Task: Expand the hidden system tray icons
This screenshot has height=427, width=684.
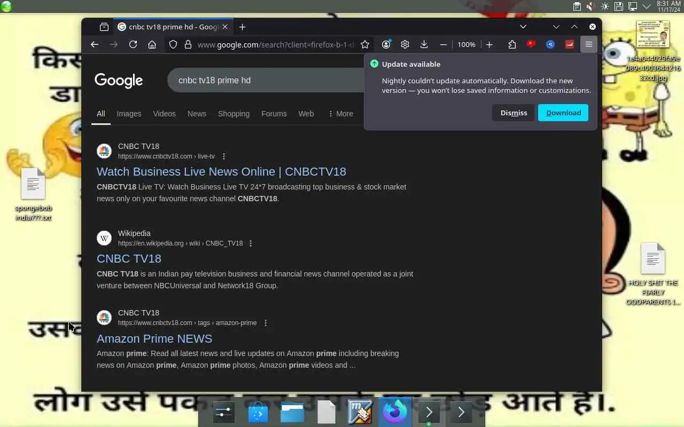Action: pos(647,6)
